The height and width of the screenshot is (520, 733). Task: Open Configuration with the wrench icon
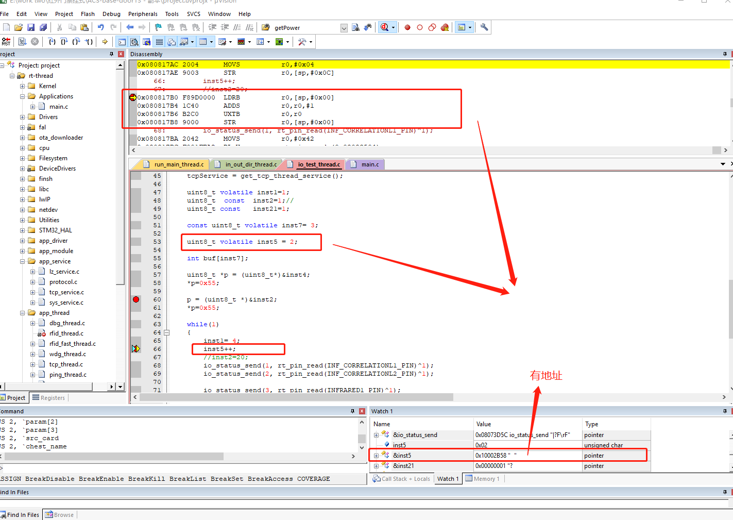[x=484, y=27]
